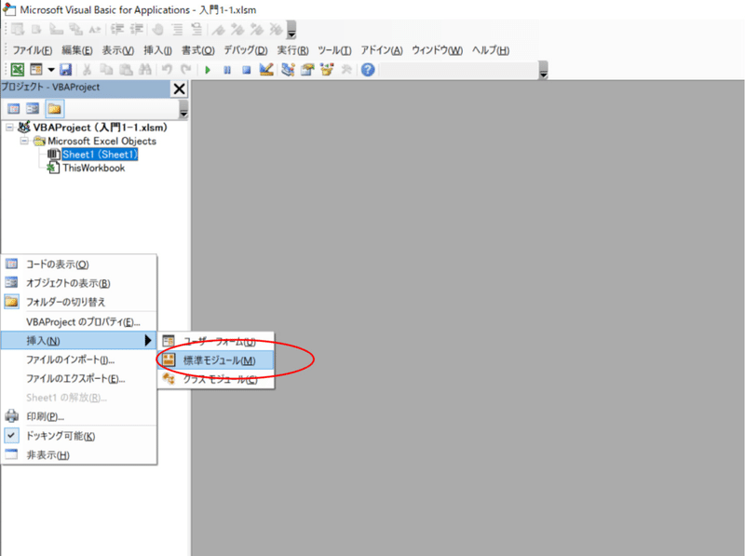Insert クラス モジュール(C) from submenu
Viewport: 745px width, 556px height.
click(216, 379)
